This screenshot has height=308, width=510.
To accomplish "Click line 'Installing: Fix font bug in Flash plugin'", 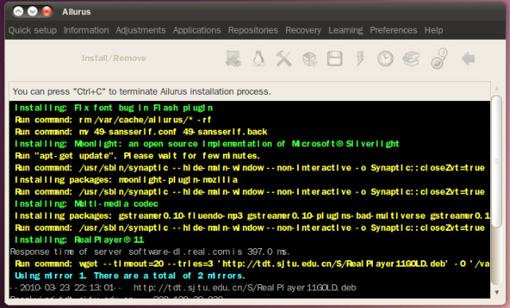I will click(x=113, y=108).
